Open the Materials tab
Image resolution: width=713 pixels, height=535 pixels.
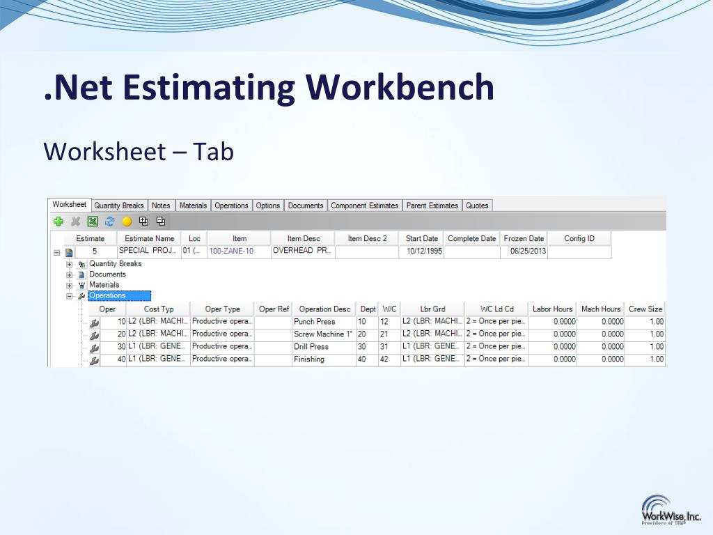coord(193,206)
